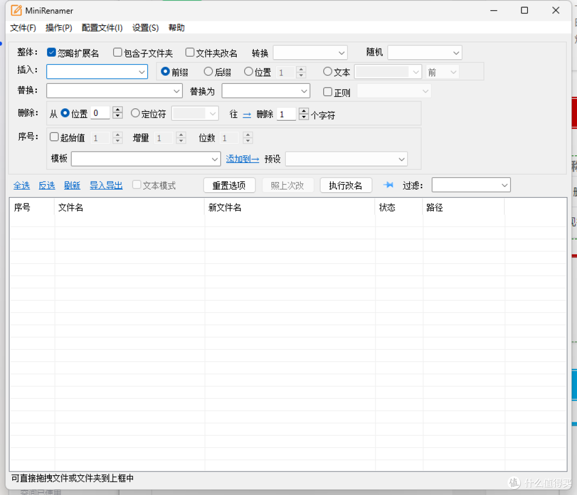The image size is (577, 495).
Task: Increase the delete 位置 value with up arrow
Action: click(118, 109)
